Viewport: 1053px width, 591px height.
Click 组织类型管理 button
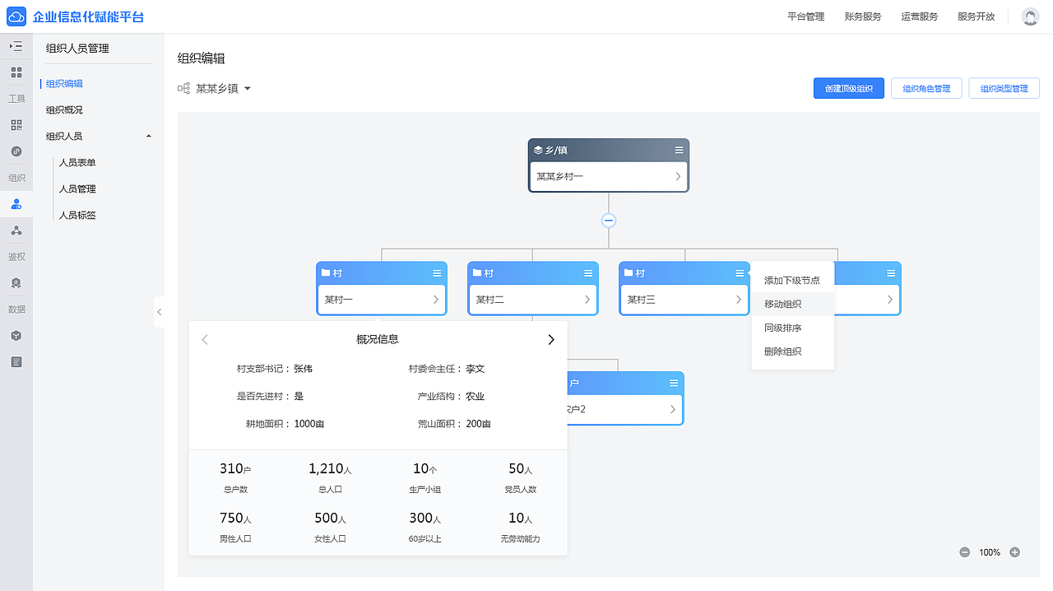point(1004,88)
